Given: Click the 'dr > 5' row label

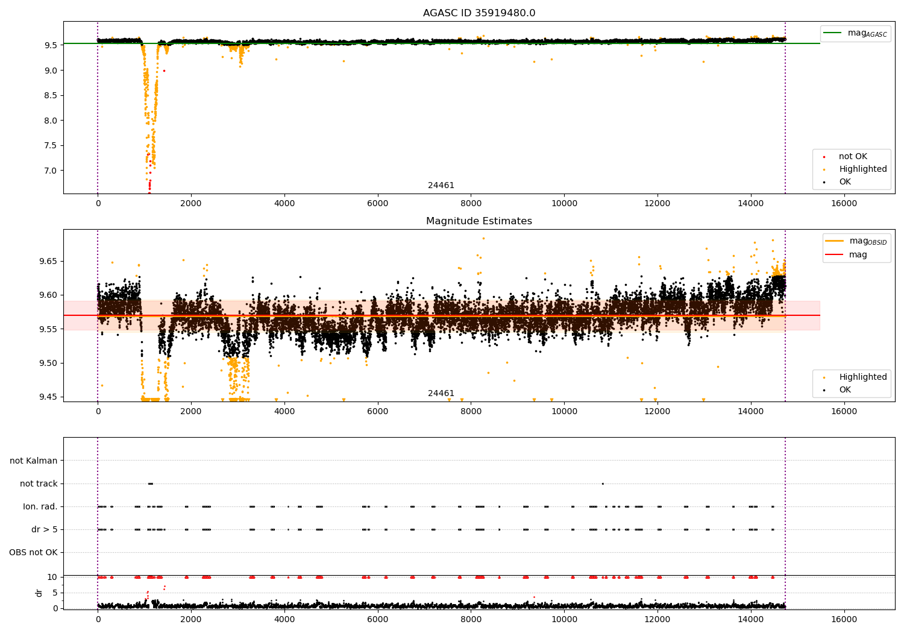Looking at the screenshot, I should [x=45, y=529].
